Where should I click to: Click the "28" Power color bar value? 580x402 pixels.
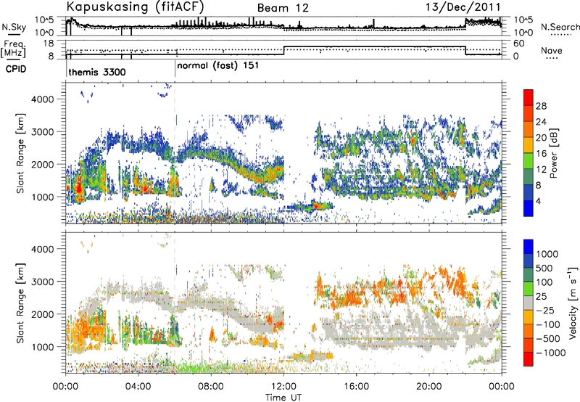[x=541, y=106]
